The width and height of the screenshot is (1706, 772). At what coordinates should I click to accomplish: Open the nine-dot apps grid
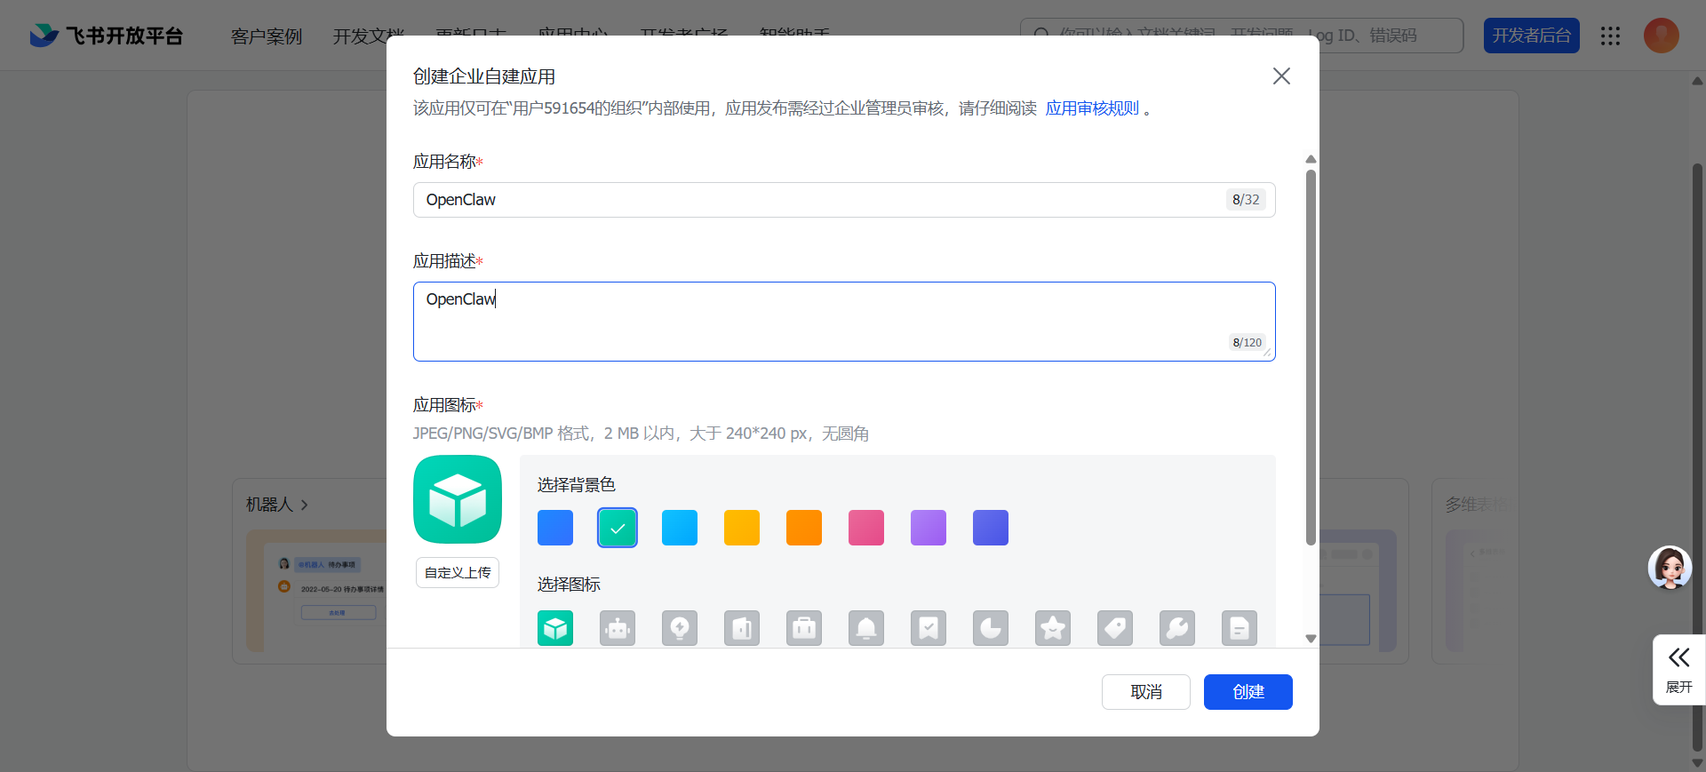pos(1610,36)
